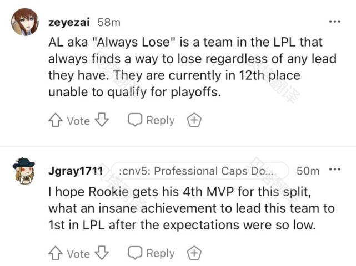Viewport: 356px width, 266px height.
Task: Open the three-dot menu for Jgray1711's comment
Action: tap(334, 171)
